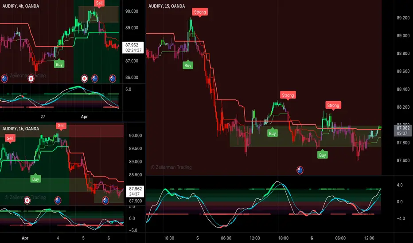This screenshot has height=243, width=413.
Task: Click the 87.962 09:37 price label on 15-minute chart
Action: coord(403,131)
